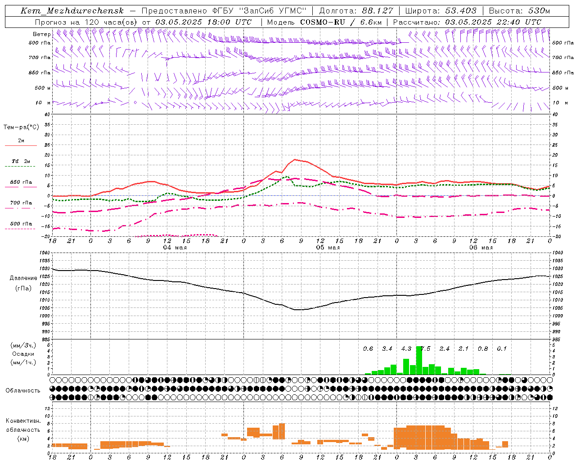
Task: Click the 'Предоставлено ФГБУ ЗапСиб УГМС' provider text
Action: click(224, 11)
